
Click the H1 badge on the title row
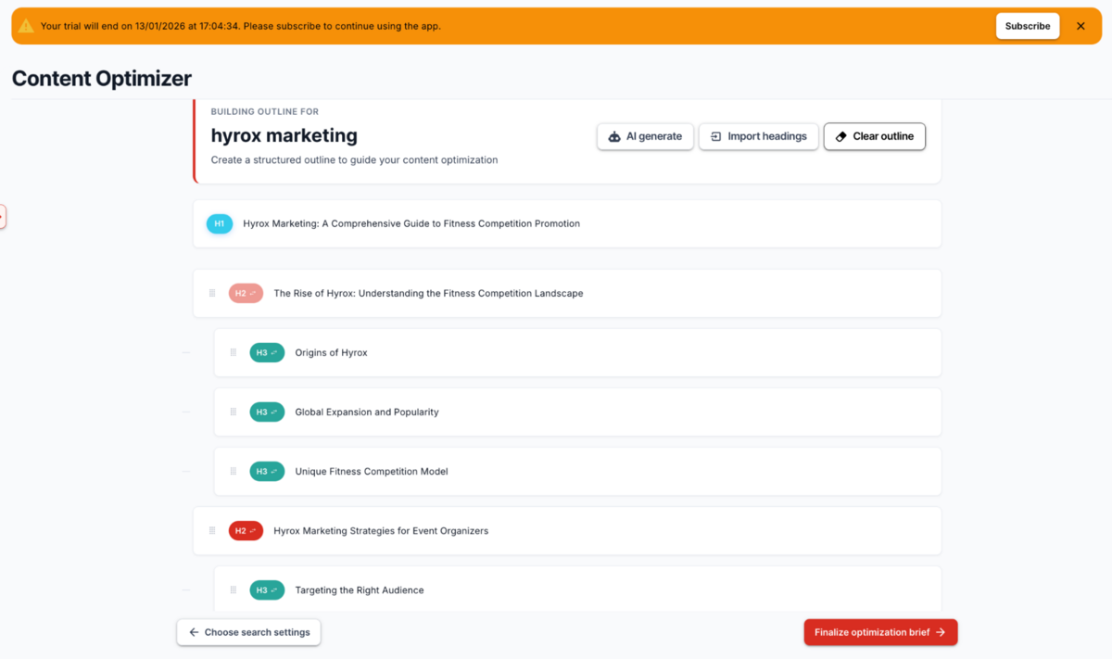tap(220, 223)
